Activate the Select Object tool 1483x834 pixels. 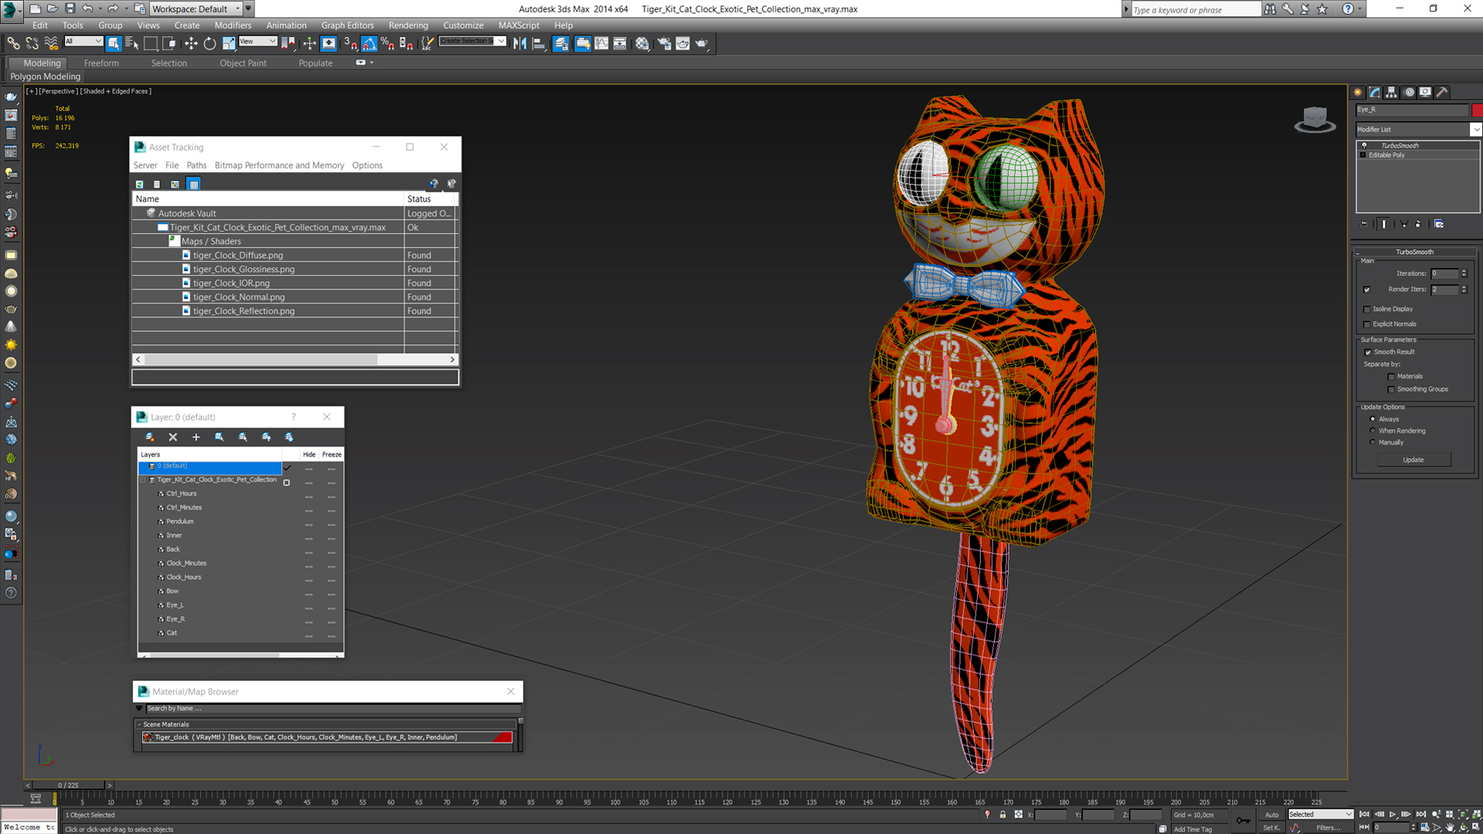click(x=114, y=43)
